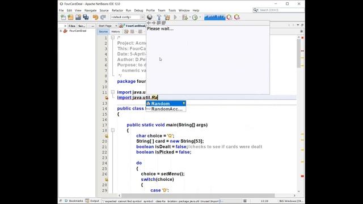Click the first profiler snapshot icon
Image resolution: width=363 pixels, height=204 pixels.
pos(229,17)
